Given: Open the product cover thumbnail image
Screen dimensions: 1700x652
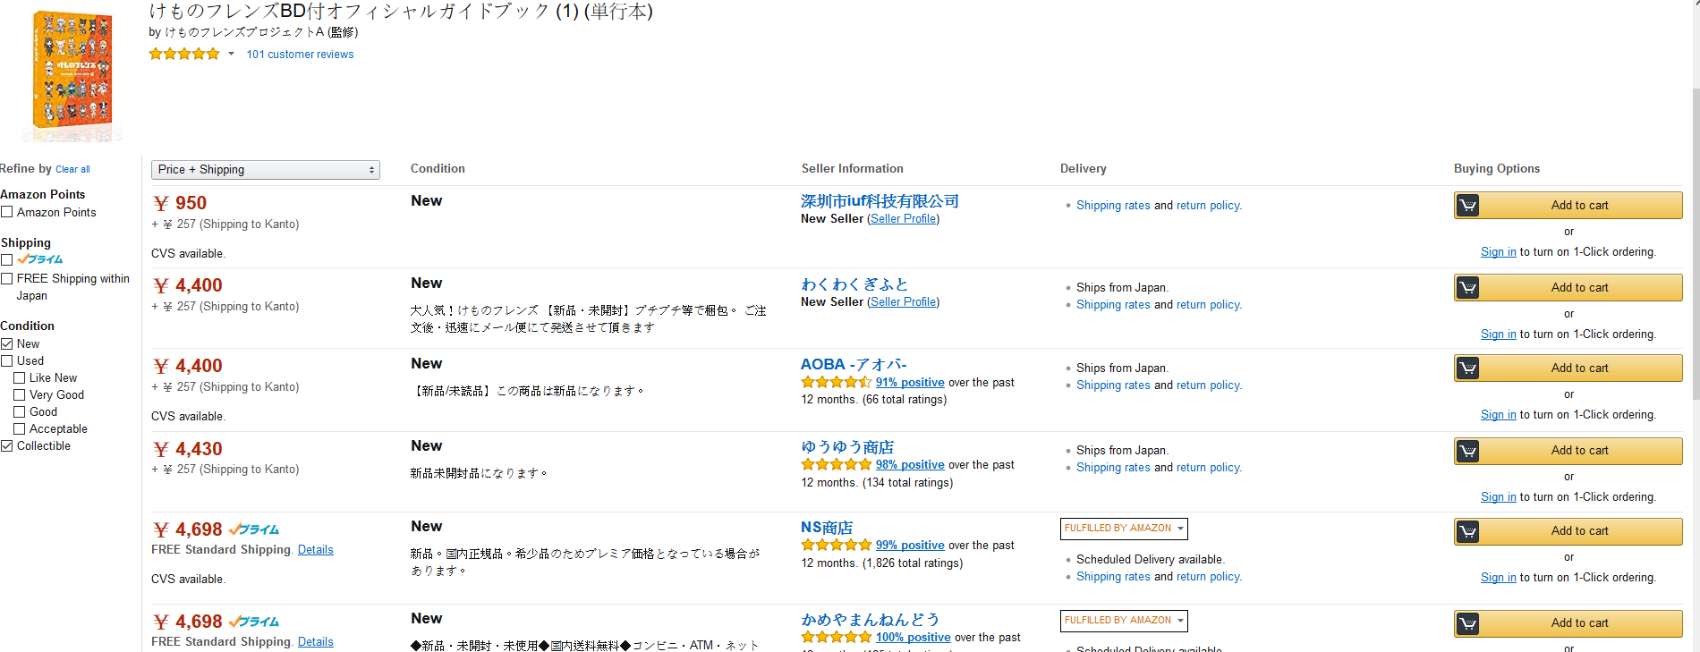Looking at the screenshot, I should [72, 75].
